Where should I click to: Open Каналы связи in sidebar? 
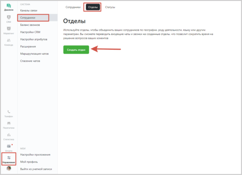coord(29,10)
